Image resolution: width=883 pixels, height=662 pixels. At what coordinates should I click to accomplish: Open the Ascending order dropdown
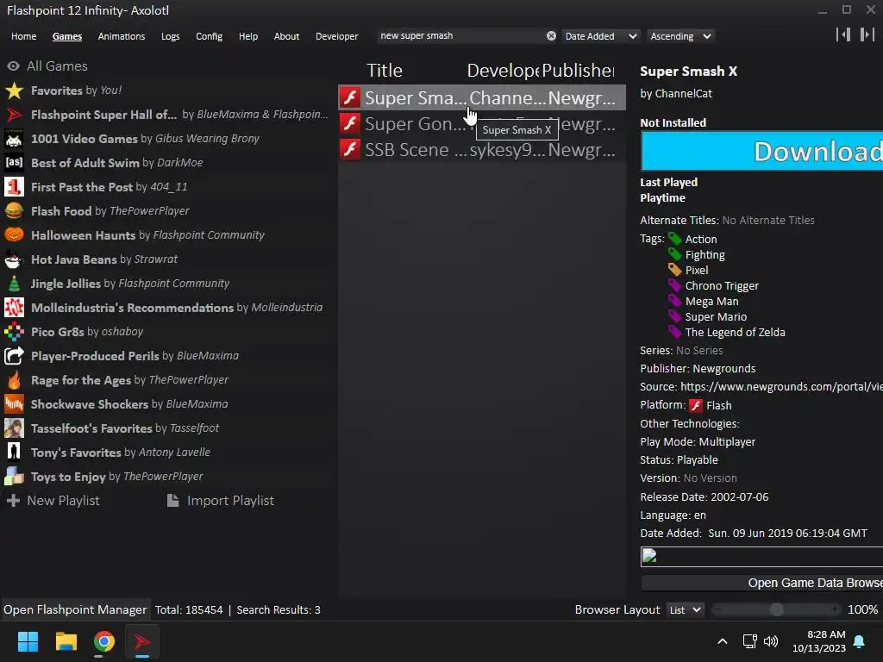680,36
